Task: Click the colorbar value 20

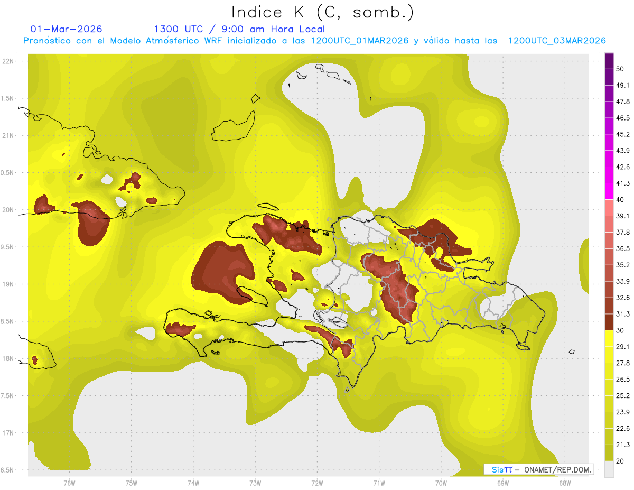Action: pos(621,461)
